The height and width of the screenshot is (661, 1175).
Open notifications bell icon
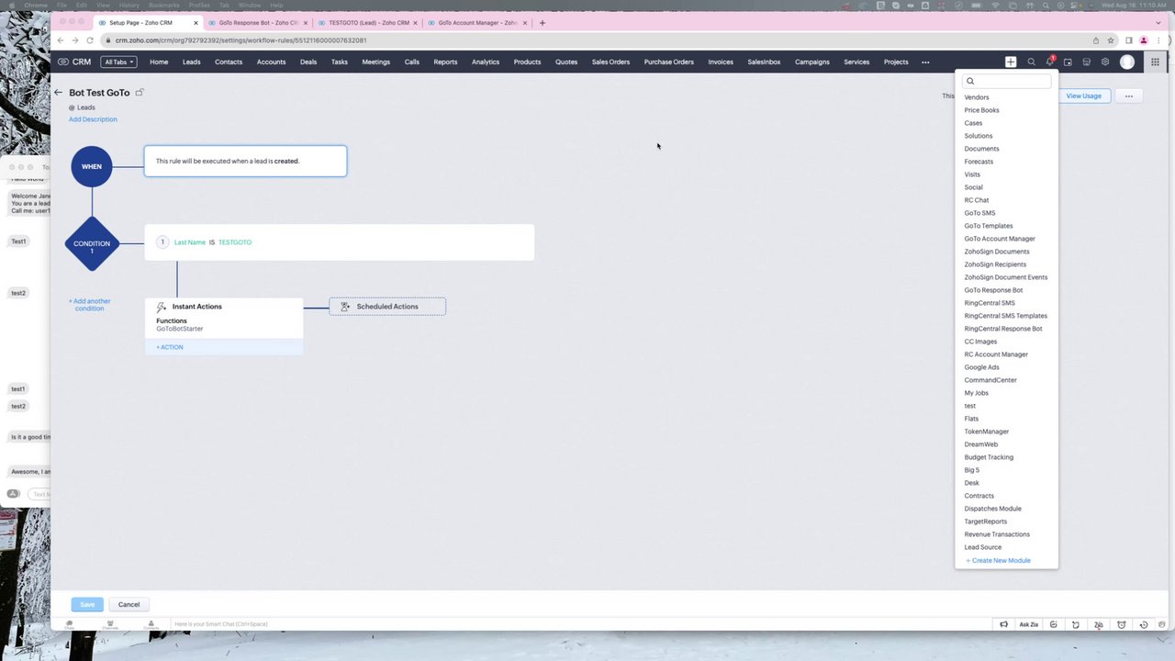[1049, 62]
